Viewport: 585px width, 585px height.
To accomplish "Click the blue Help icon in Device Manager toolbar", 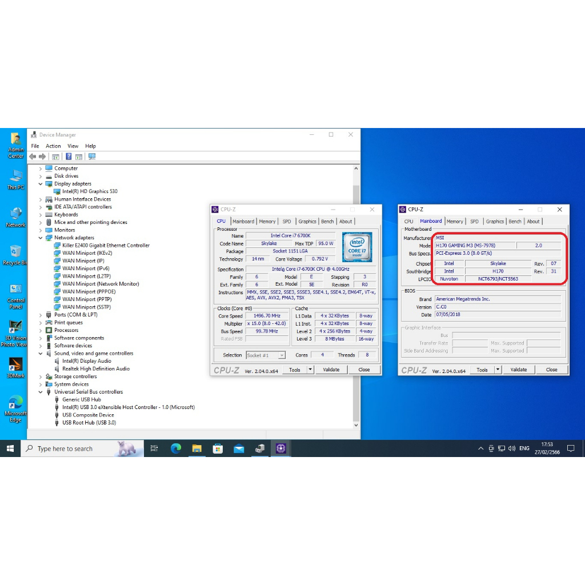I will tap(69, 157).
